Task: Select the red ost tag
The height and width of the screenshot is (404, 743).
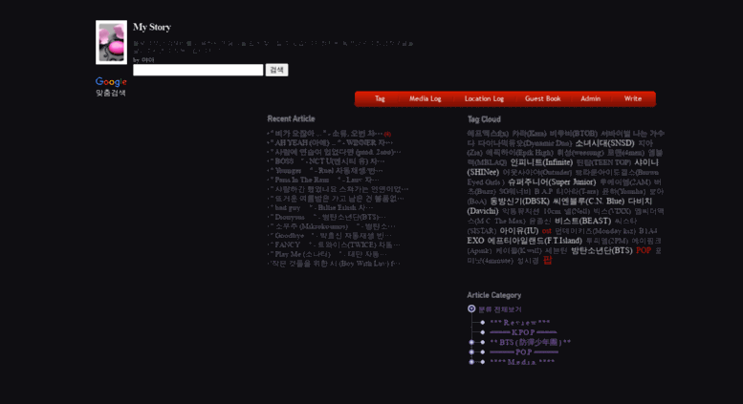Action: pos(547,231)
